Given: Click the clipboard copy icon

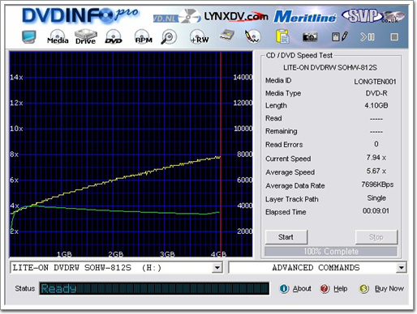Looking at the screenshot, I should pyautogui.click(x=282, y=36).
